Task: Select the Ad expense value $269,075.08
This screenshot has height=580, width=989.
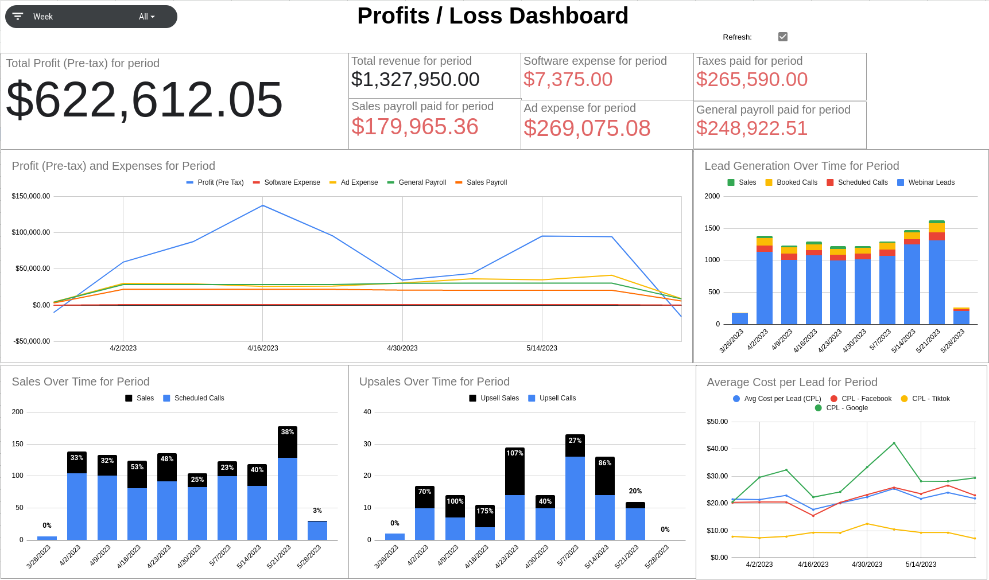Action: point(587,129)
